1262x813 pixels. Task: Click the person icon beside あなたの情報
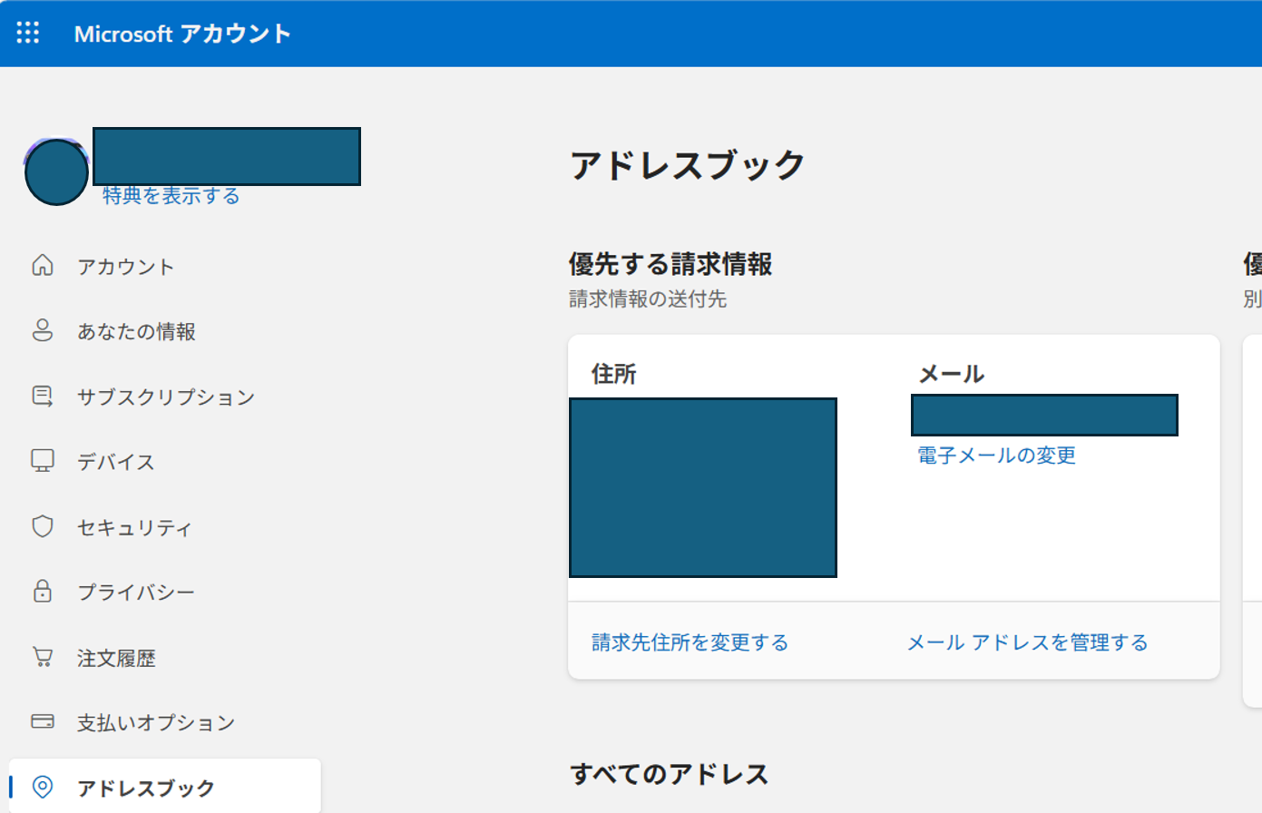coord(43,330)
